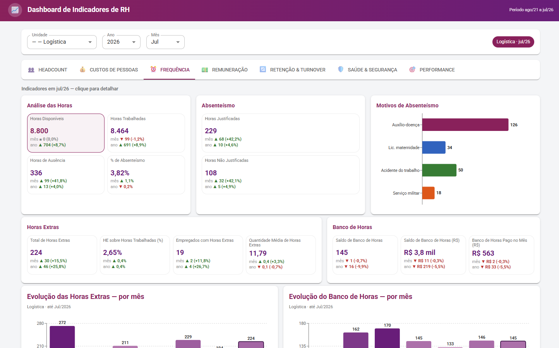
Task: Open HE sobre Horas Trabalhadas (%) card
Action: (135, 255)
